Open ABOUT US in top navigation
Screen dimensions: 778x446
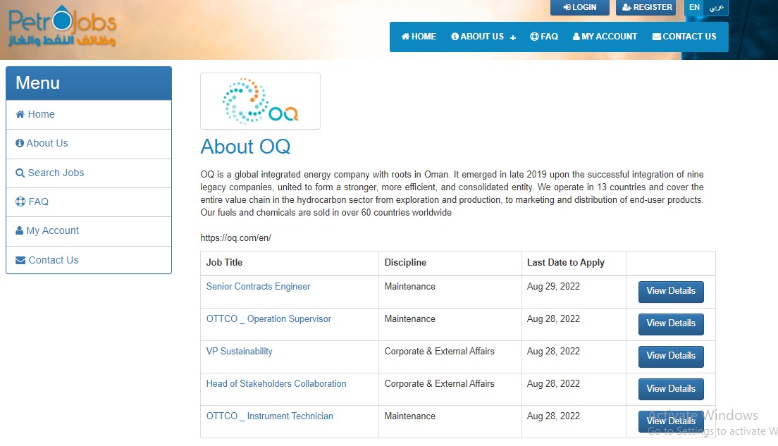[477, 37]
